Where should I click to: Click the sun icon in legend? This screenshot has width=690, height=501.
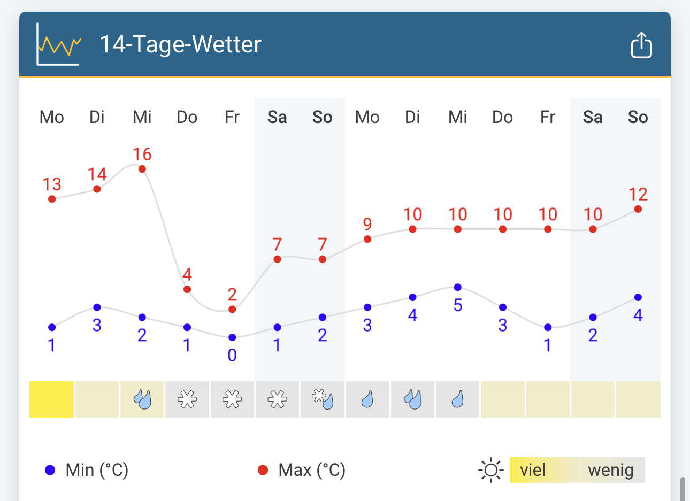tap(490, 471)
